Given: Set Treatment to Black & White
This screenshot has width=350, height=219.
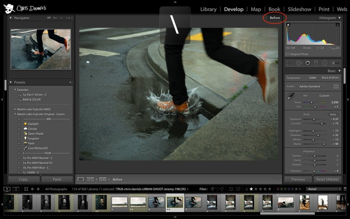Looking at the screenshot, I should point(330,78).
